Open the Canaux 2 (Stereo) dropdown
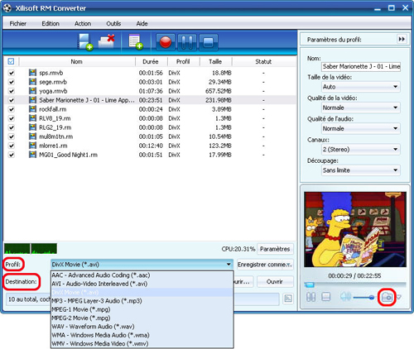This screenshot has height=349, width=414. pyautogui.click(x=361, y=150)
